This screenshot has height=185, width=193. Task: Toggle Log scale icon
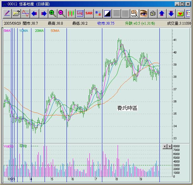tap(80, 13)
